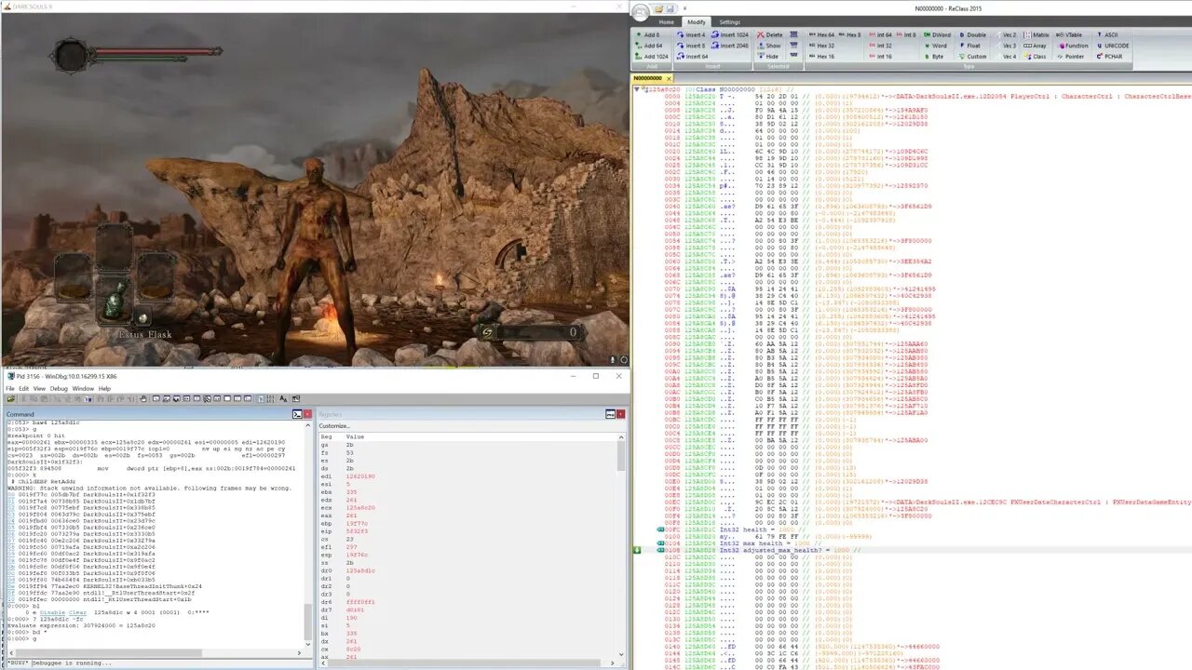The image size is (1192, 670).
Task: Set type to Matrix
Action: (x=1036, y=34)
